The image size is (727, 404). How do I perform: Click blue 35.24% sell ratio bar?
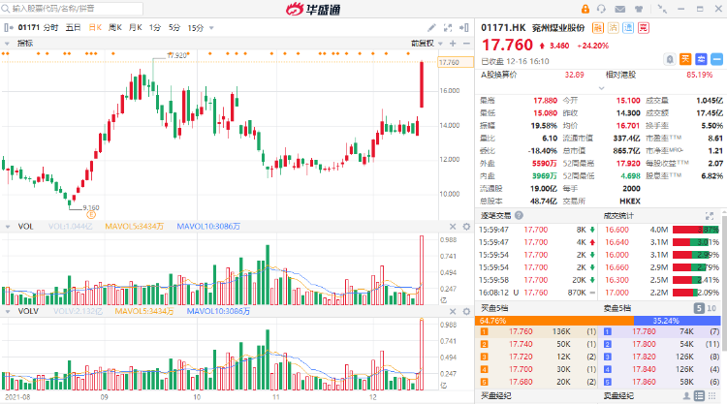(x=677, y=321)
